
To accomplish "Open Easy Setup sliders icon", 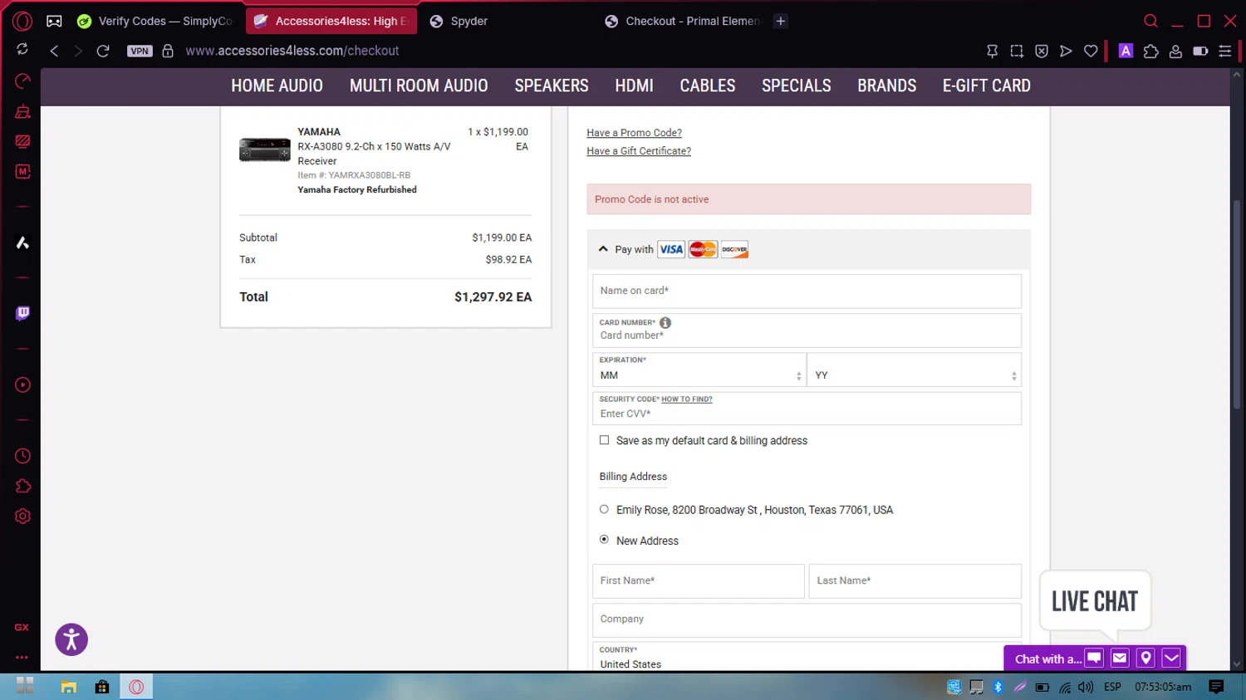I will point(1225,51).
